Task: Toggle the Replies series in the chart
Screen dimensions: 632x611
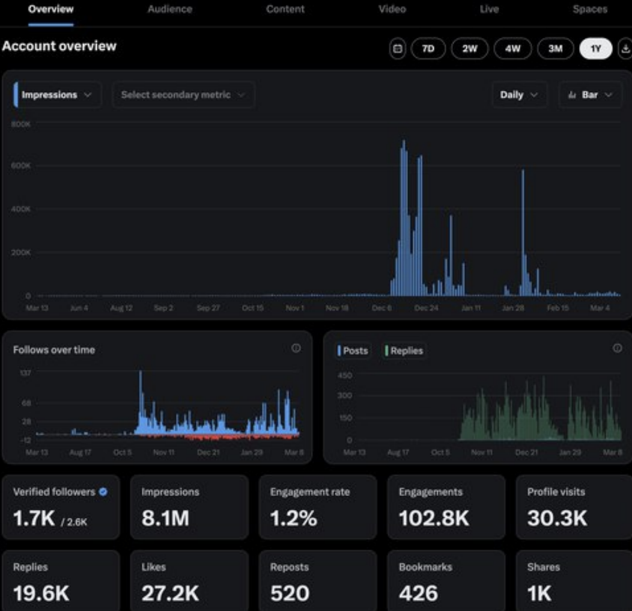Action: point(404,351)
